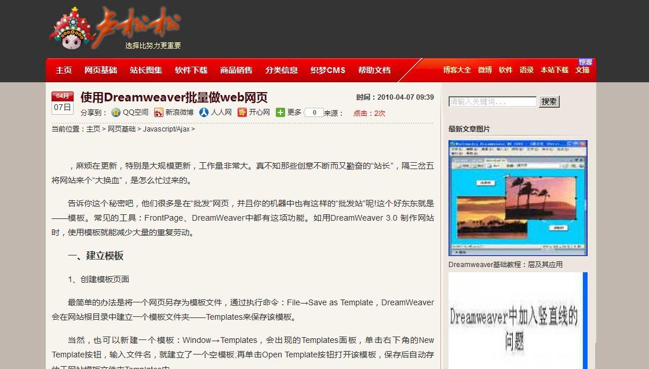Viewport: 649px width, 369px height.
Task: Open the 软件下载 navigation tab
Action: click(191, 70)
